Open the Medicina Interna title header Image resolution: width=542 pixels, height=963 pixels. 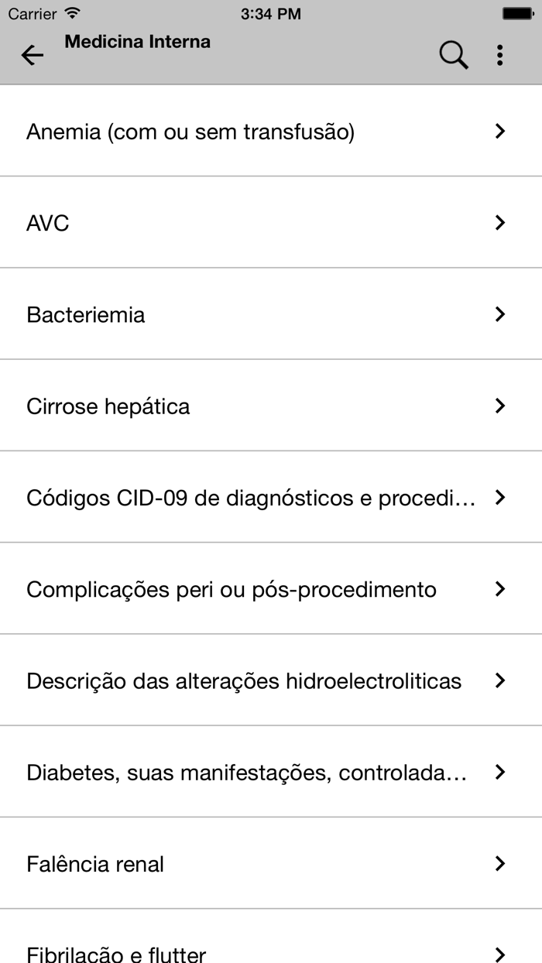pyautogui.click(x=138, y=42)
